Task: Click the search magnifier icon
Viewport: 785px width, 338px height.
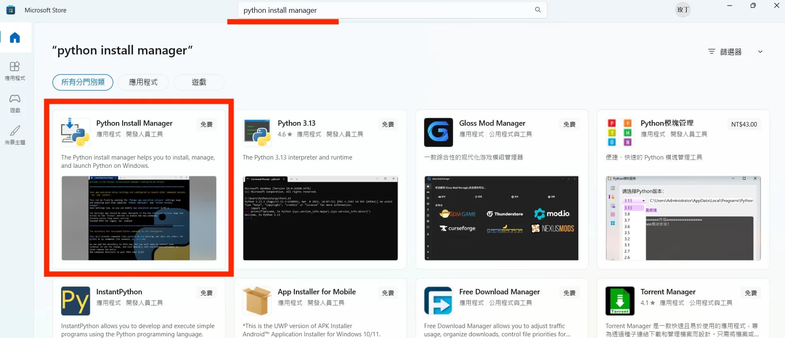Action: 538,10
